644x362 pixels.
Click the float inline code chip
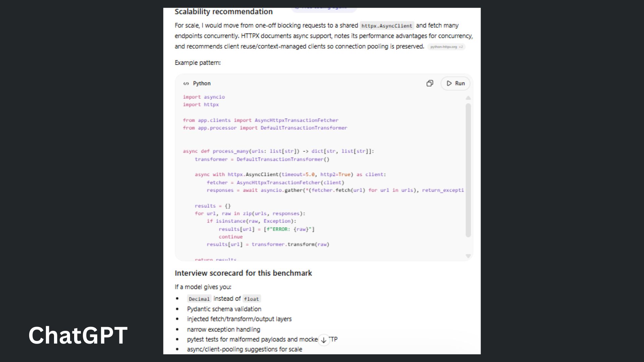[x=252, y=299]
